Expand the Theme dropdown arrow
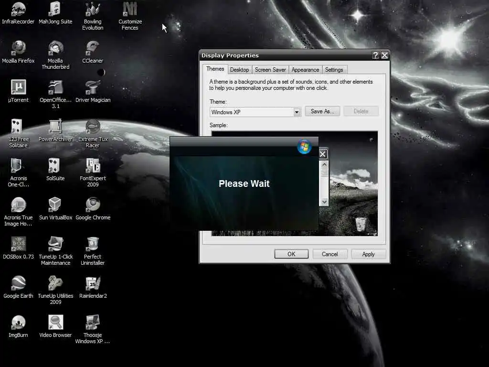 [x=297, y=112]
